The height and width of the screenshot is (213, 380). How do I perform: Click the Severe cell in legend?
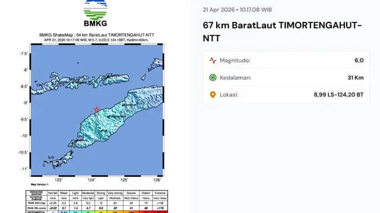tap(131, 193)
